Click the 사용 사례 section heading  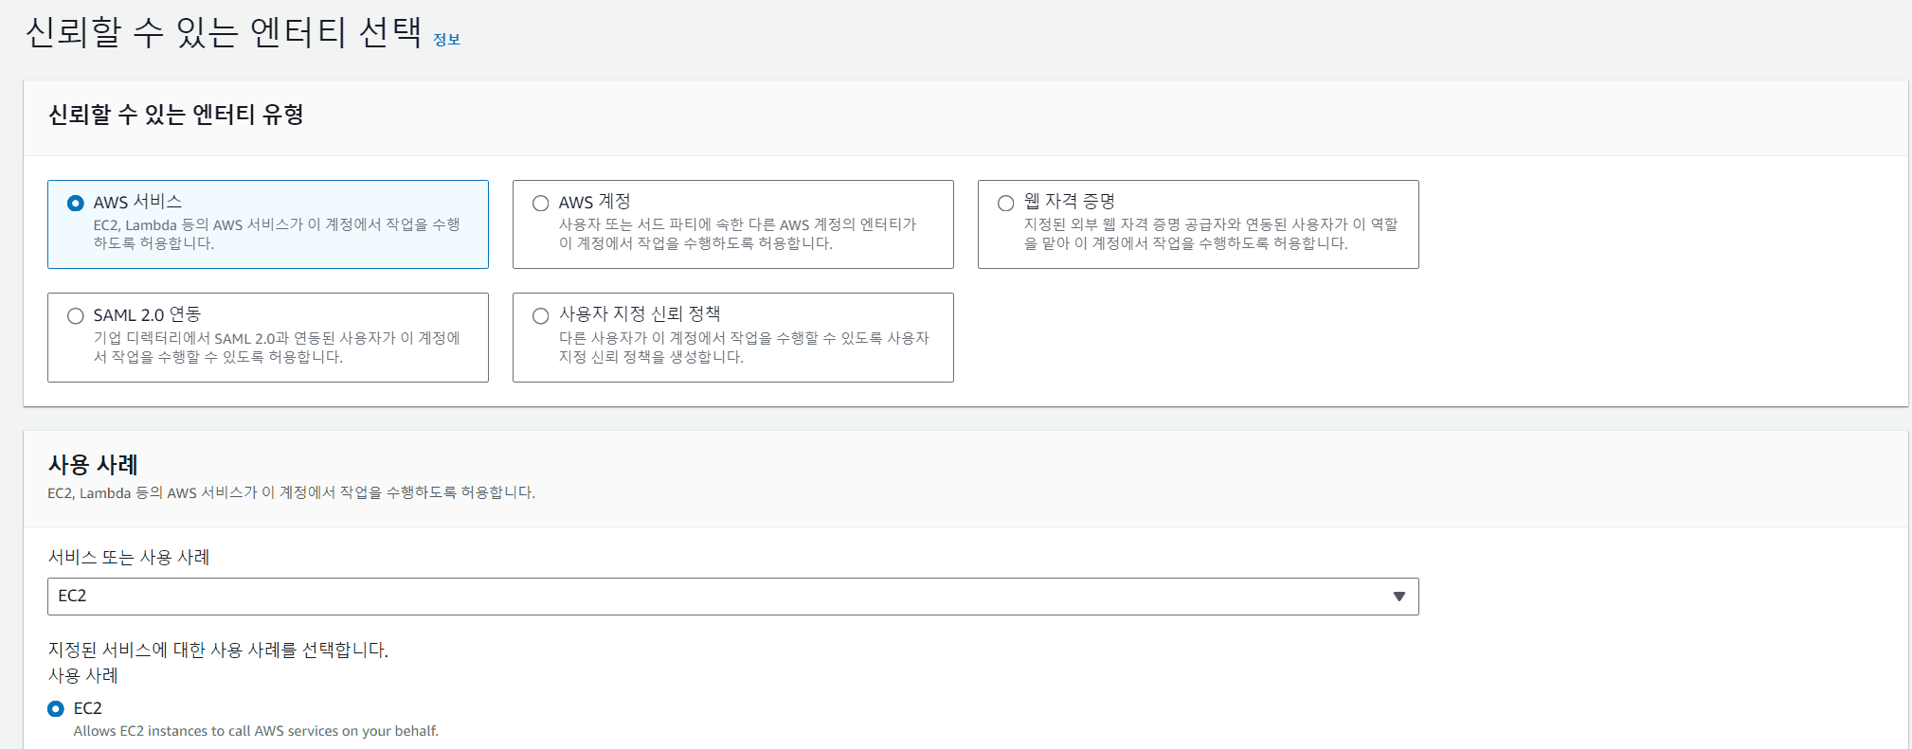pyautogui.click(x=93, y=465)
